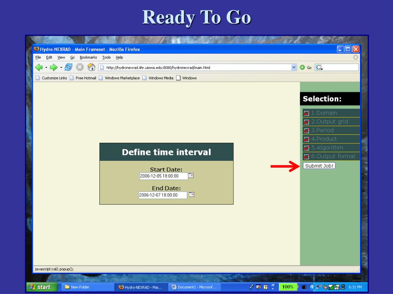Go forward with the green forward arrow

pos(53,67)
